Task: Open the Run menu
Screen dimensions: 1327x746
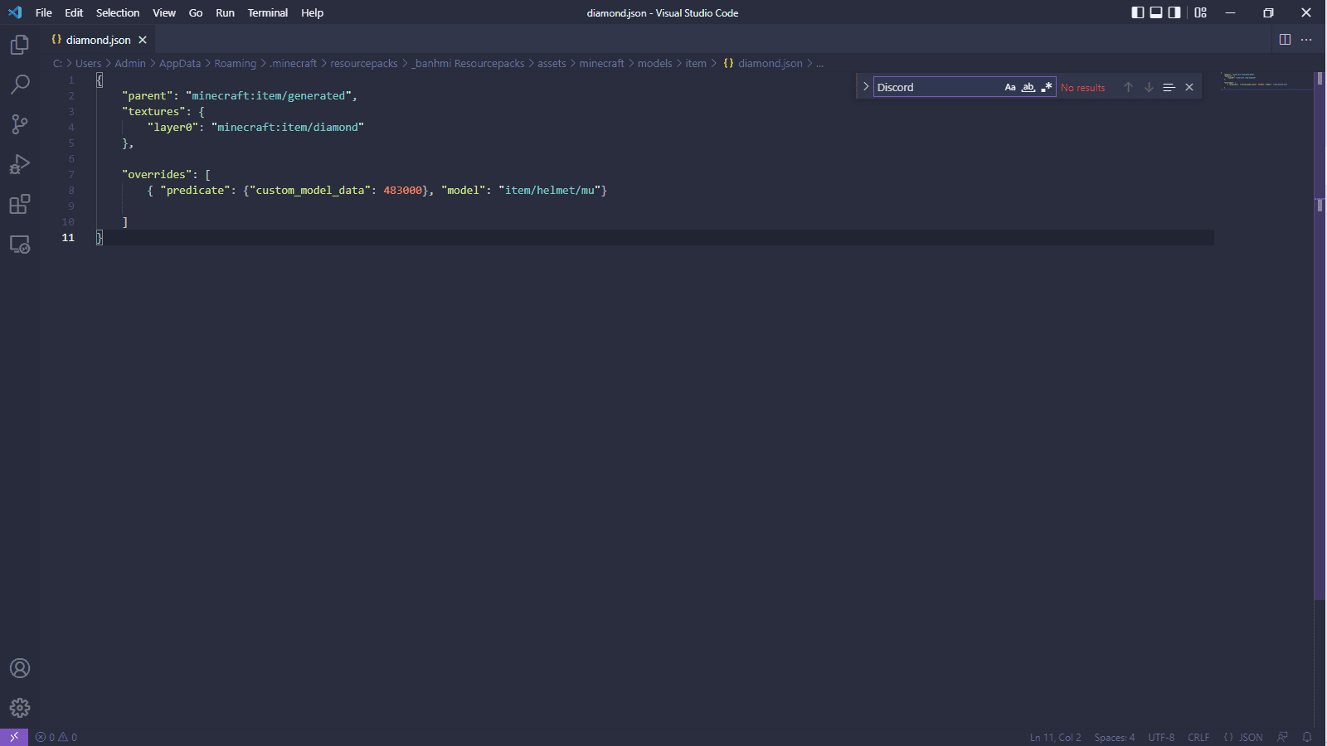Action: click(225, 12)
